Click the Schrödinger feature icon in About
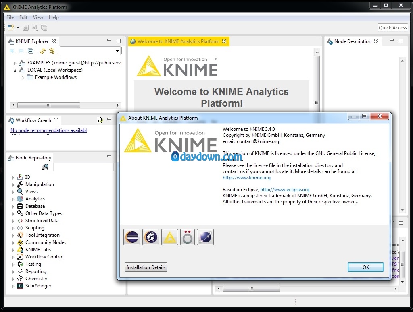Viewport: 413px width, 312px height. coord(188,237)
